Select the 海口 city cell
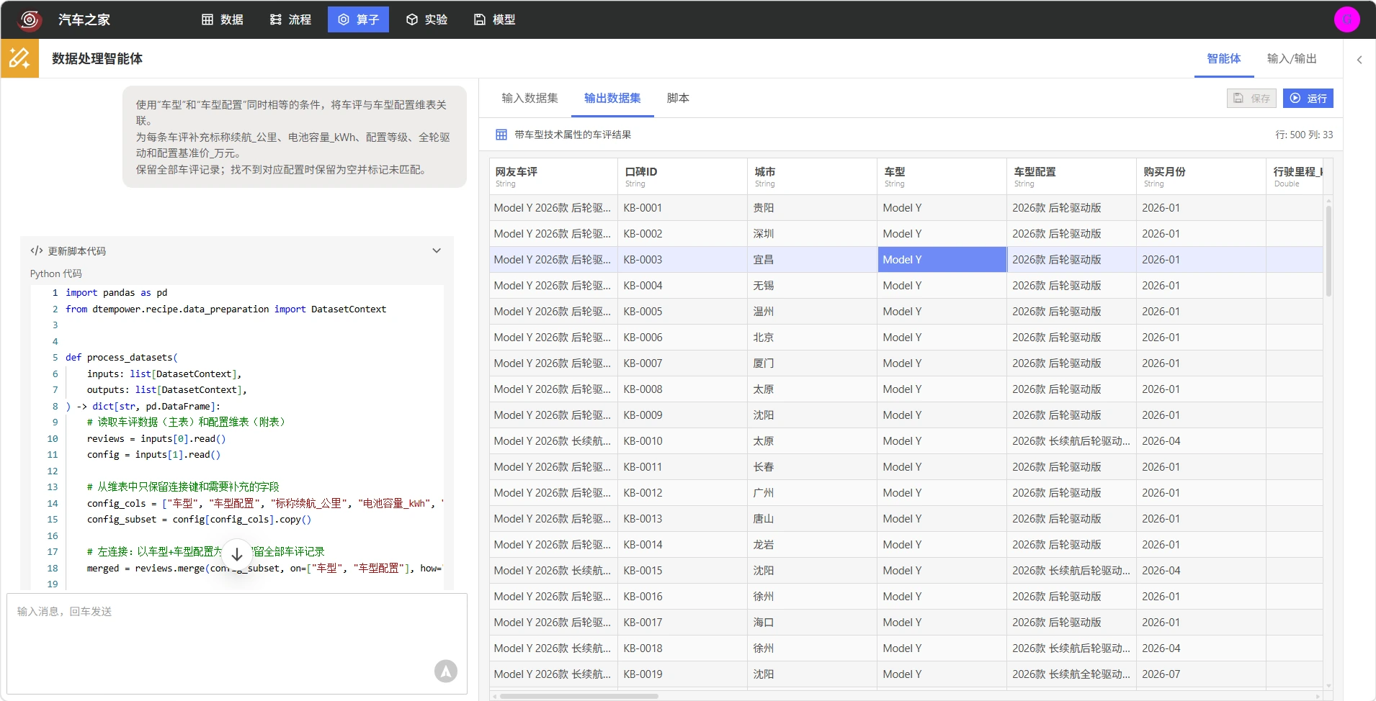Image resolution: width=1376 pixels, height=701 pixels. point(812,623)
